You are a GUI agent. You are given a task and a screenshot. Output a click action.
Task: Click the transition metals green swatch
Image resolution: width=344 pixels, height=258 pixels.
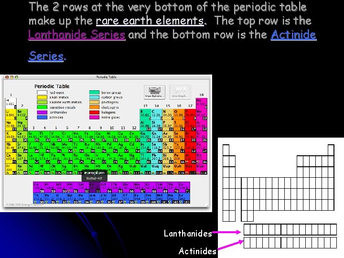click(42, 107)
